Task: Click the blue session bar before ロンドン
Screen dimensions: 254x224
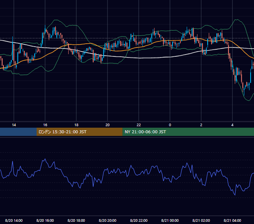Action: point(18,132)
